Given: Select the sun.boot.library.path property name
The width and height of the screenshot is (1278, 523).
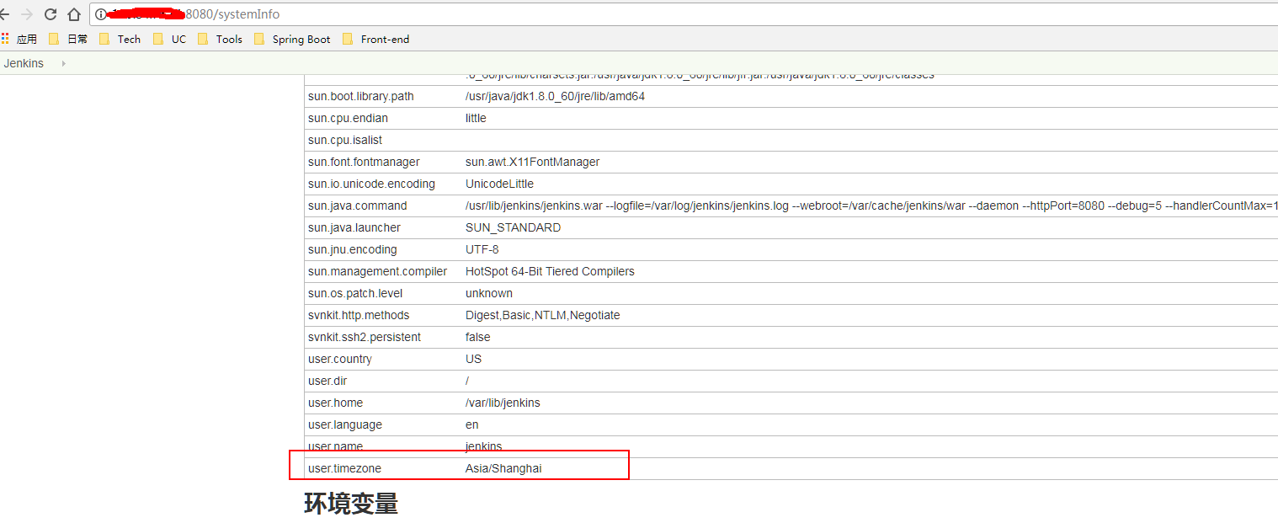Looking at the screenshot, I should click(361, 96).
